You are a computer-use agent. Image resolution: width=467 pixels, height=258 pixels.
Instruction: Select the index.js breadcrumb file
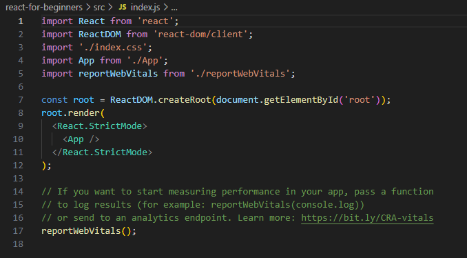[145, 8]
